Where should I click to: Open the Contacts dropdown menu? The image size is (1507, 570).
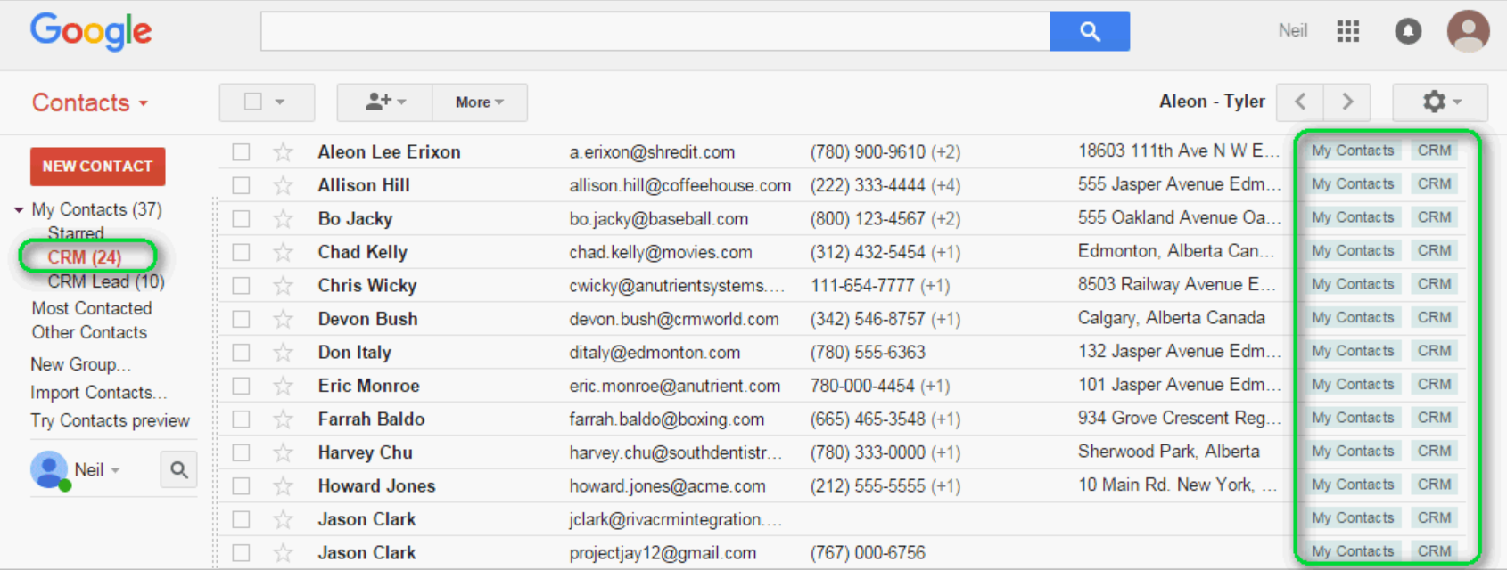90,102
